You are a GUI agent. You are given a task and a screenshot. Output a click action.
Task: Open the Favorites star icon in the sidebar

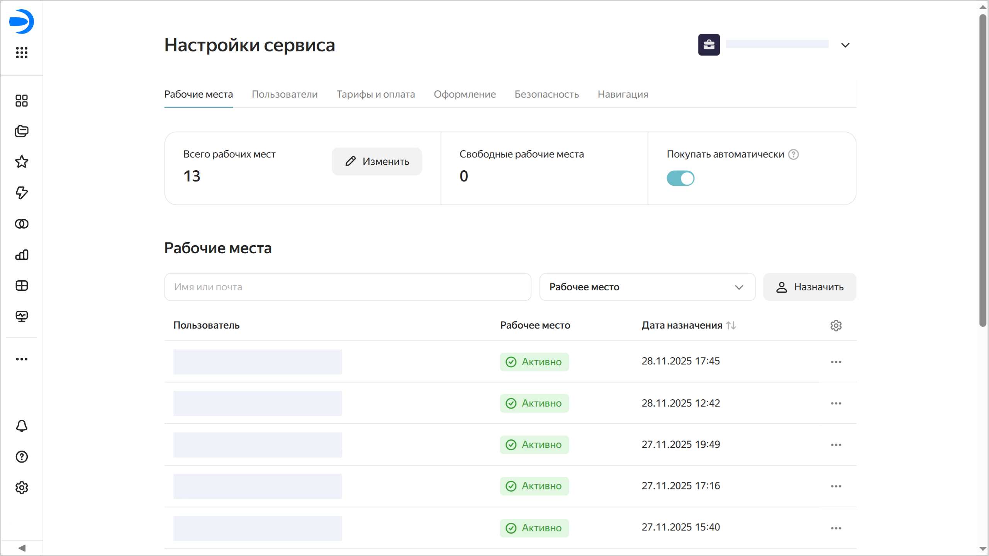tap(22, 162)
